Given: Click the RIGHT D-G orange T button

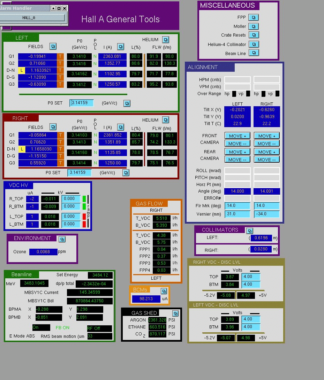Looking at the screenshot, I should (60, 156).
